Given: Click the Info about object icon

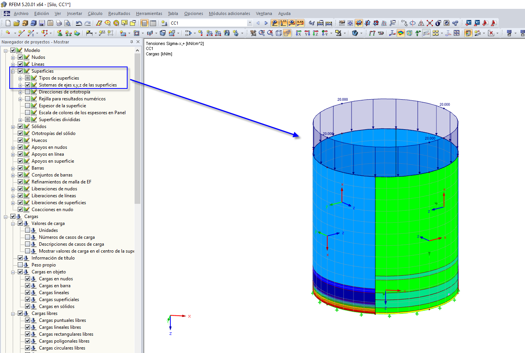Looking at the screenshot, I should pyautogui.click(x=438, y=23).
